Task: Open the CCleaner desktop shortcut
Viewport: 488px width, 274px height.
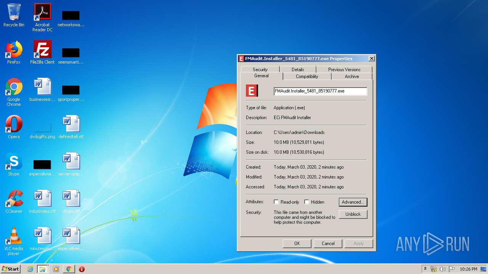Action: 14,202
